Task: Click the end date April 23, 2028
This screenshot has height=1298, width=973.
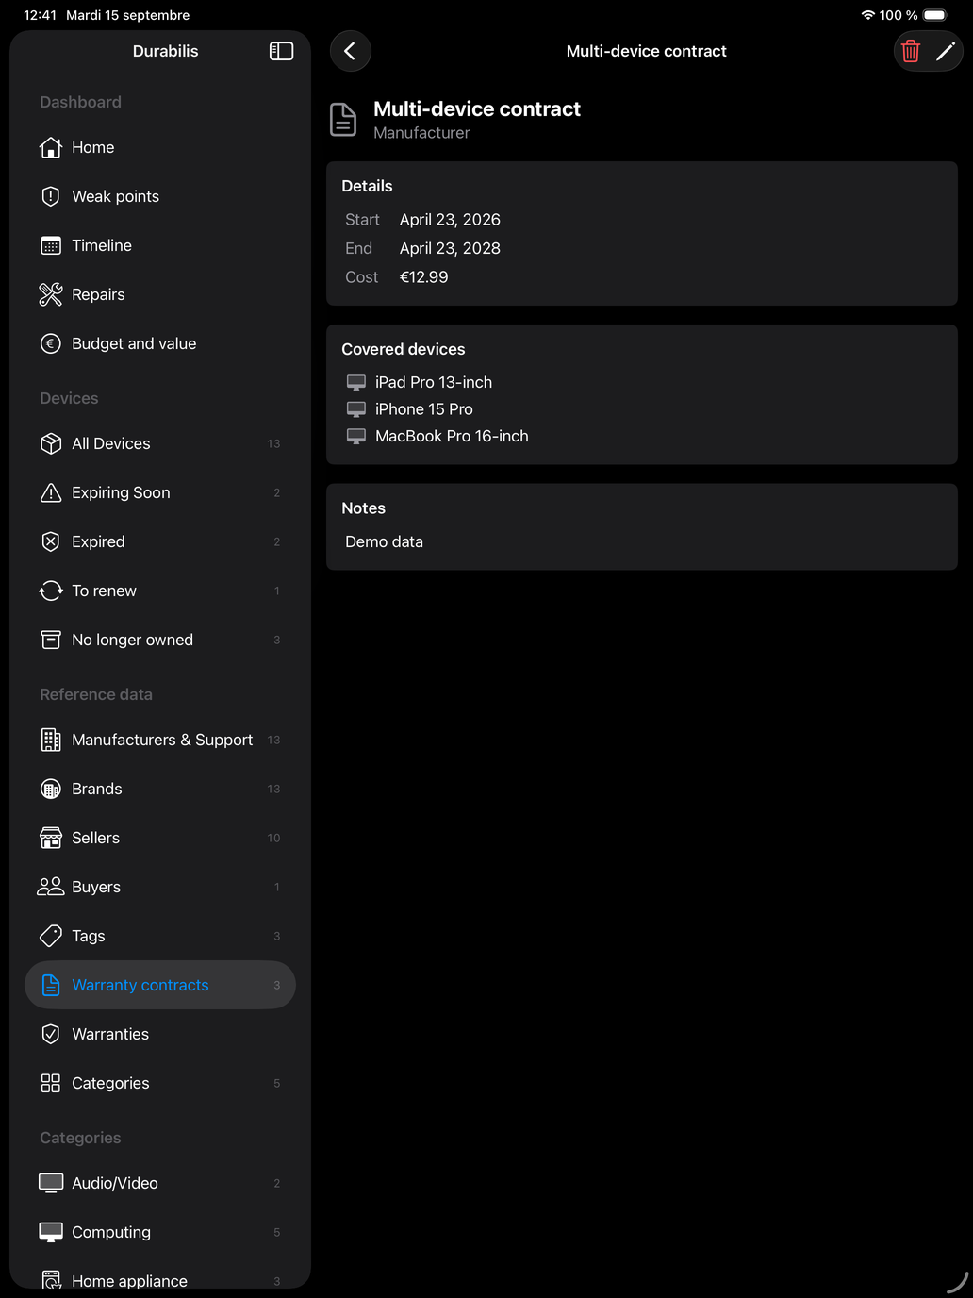Action: [450, 248]
